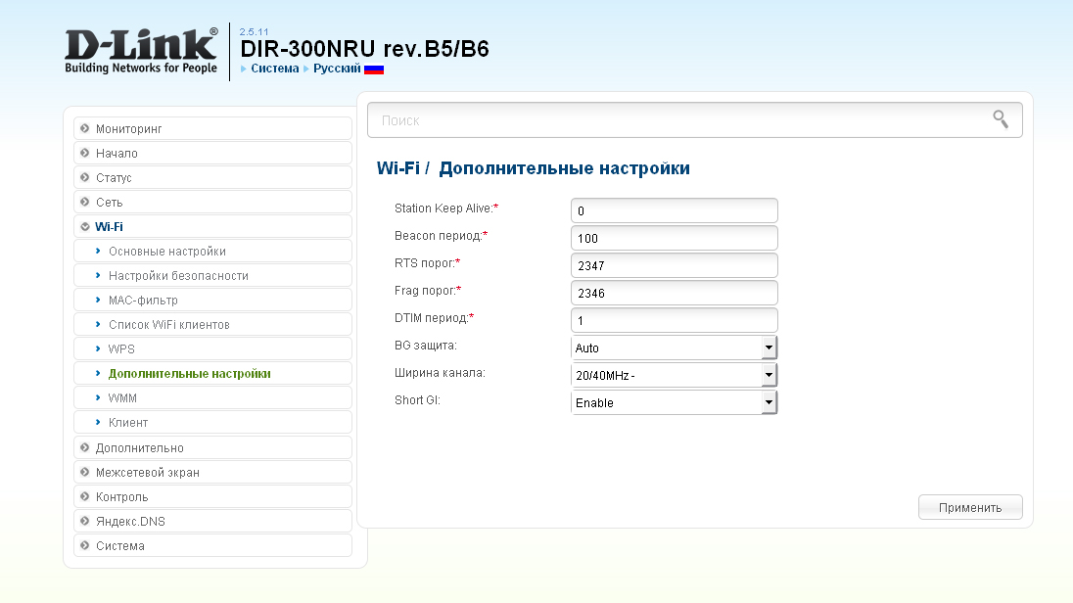Open the BG защита dropdown

point(674,348)
